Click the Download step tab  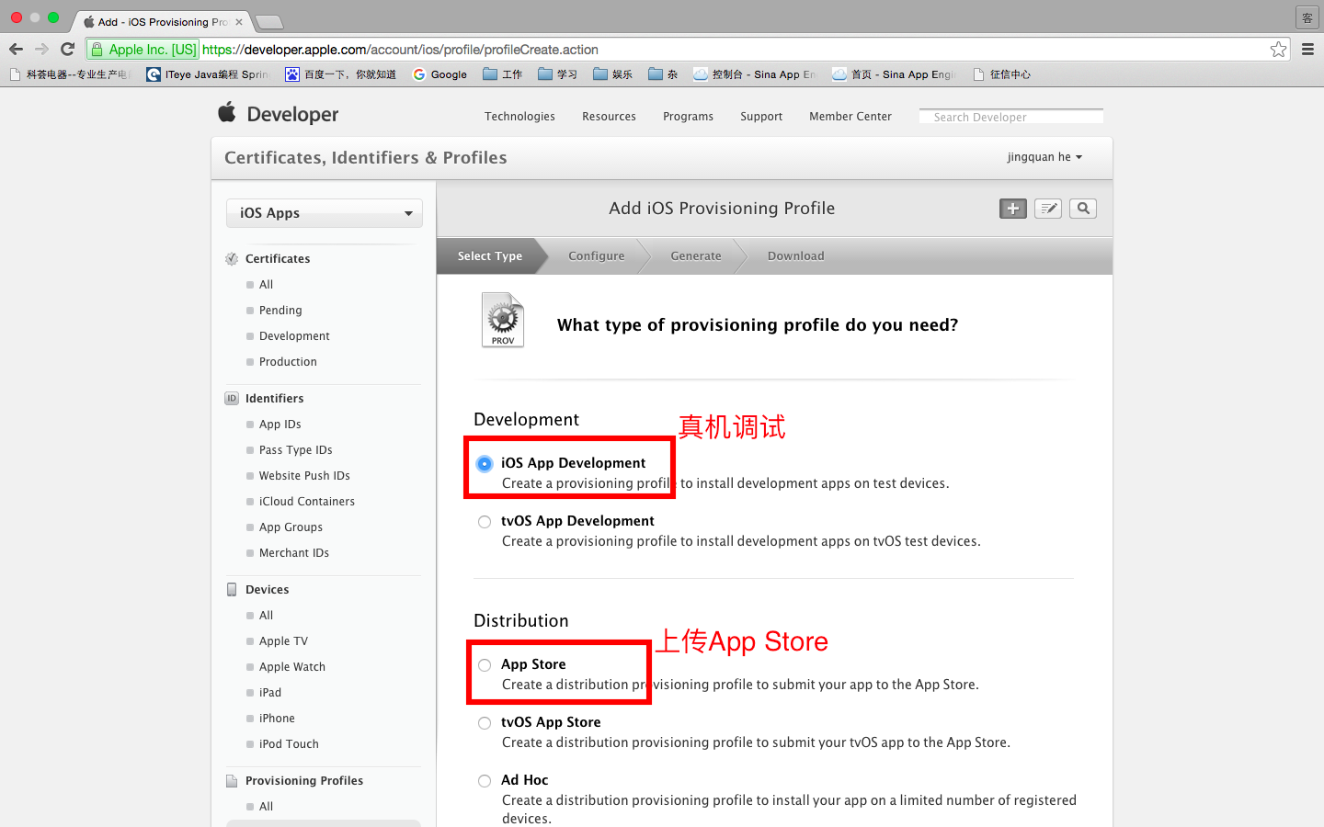[x=796, y=256]
